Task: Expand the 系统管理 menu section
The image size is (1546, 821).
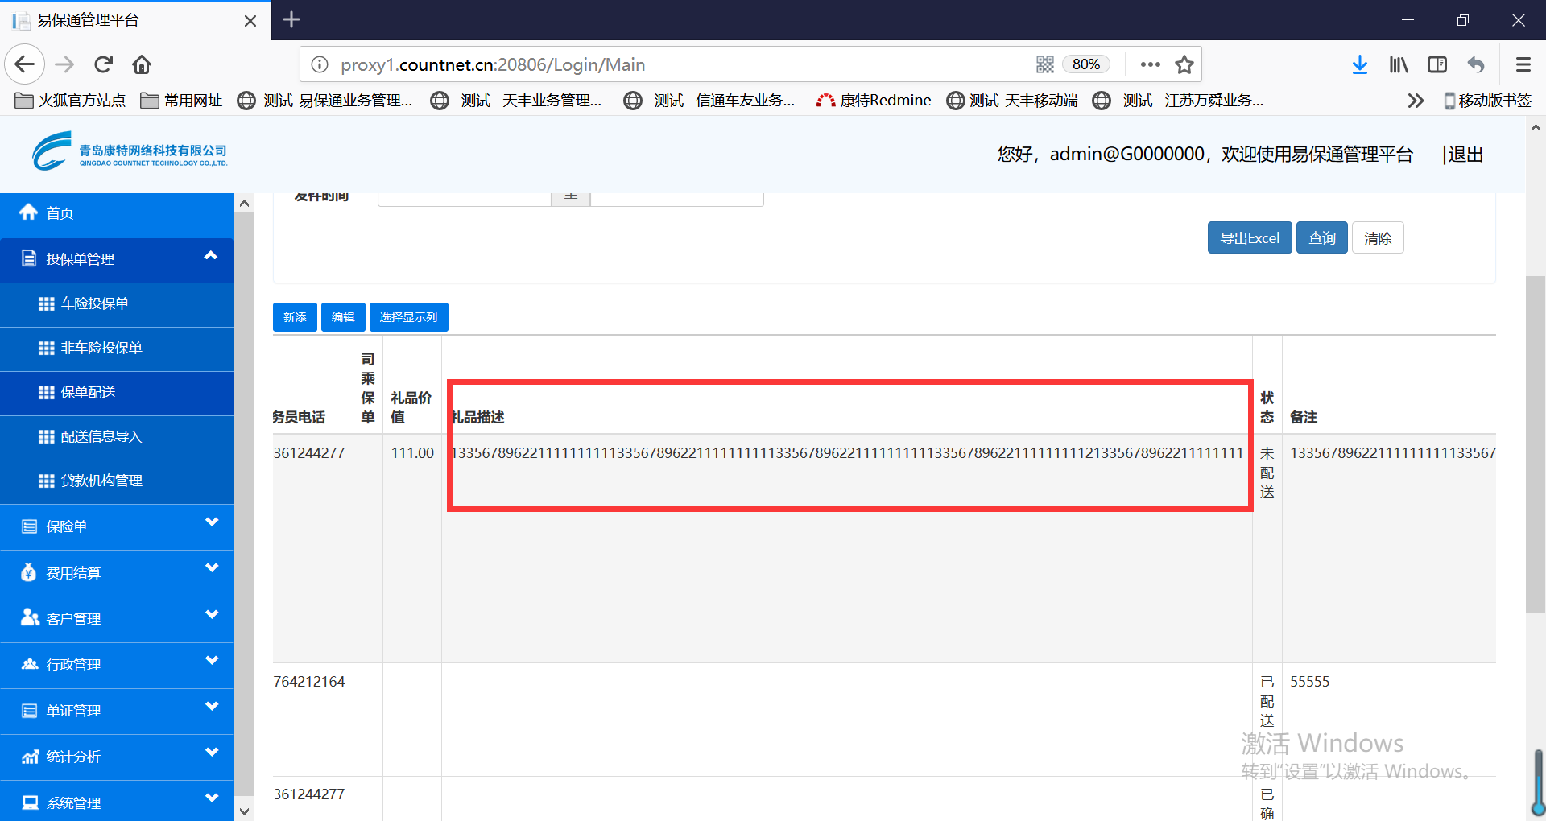Action: pyautogui.click(x=117, y=802)
